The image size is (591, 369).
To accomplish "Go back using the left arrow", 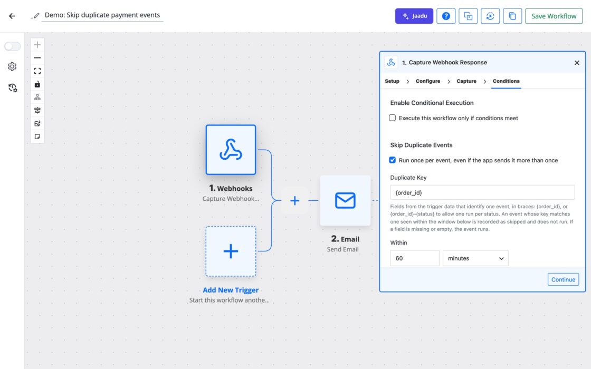I will pos(12,16).
